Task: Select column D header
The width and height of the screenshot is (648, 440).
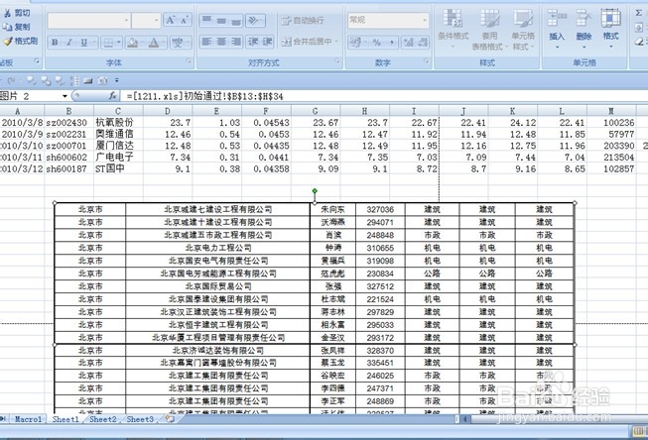Action: point(168,111)
